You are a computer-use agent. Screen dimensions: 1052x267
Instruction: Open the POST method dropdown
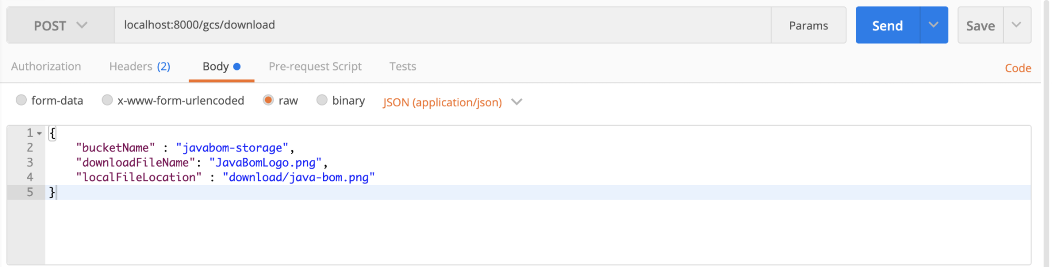[x=60, y=25]
